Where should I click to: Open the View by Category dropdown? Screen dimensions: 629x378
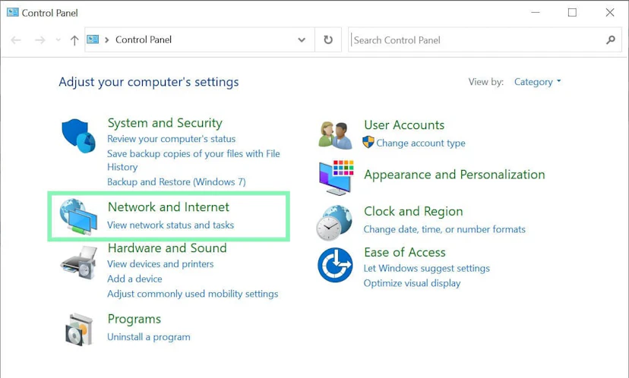[x=537, y=82]
